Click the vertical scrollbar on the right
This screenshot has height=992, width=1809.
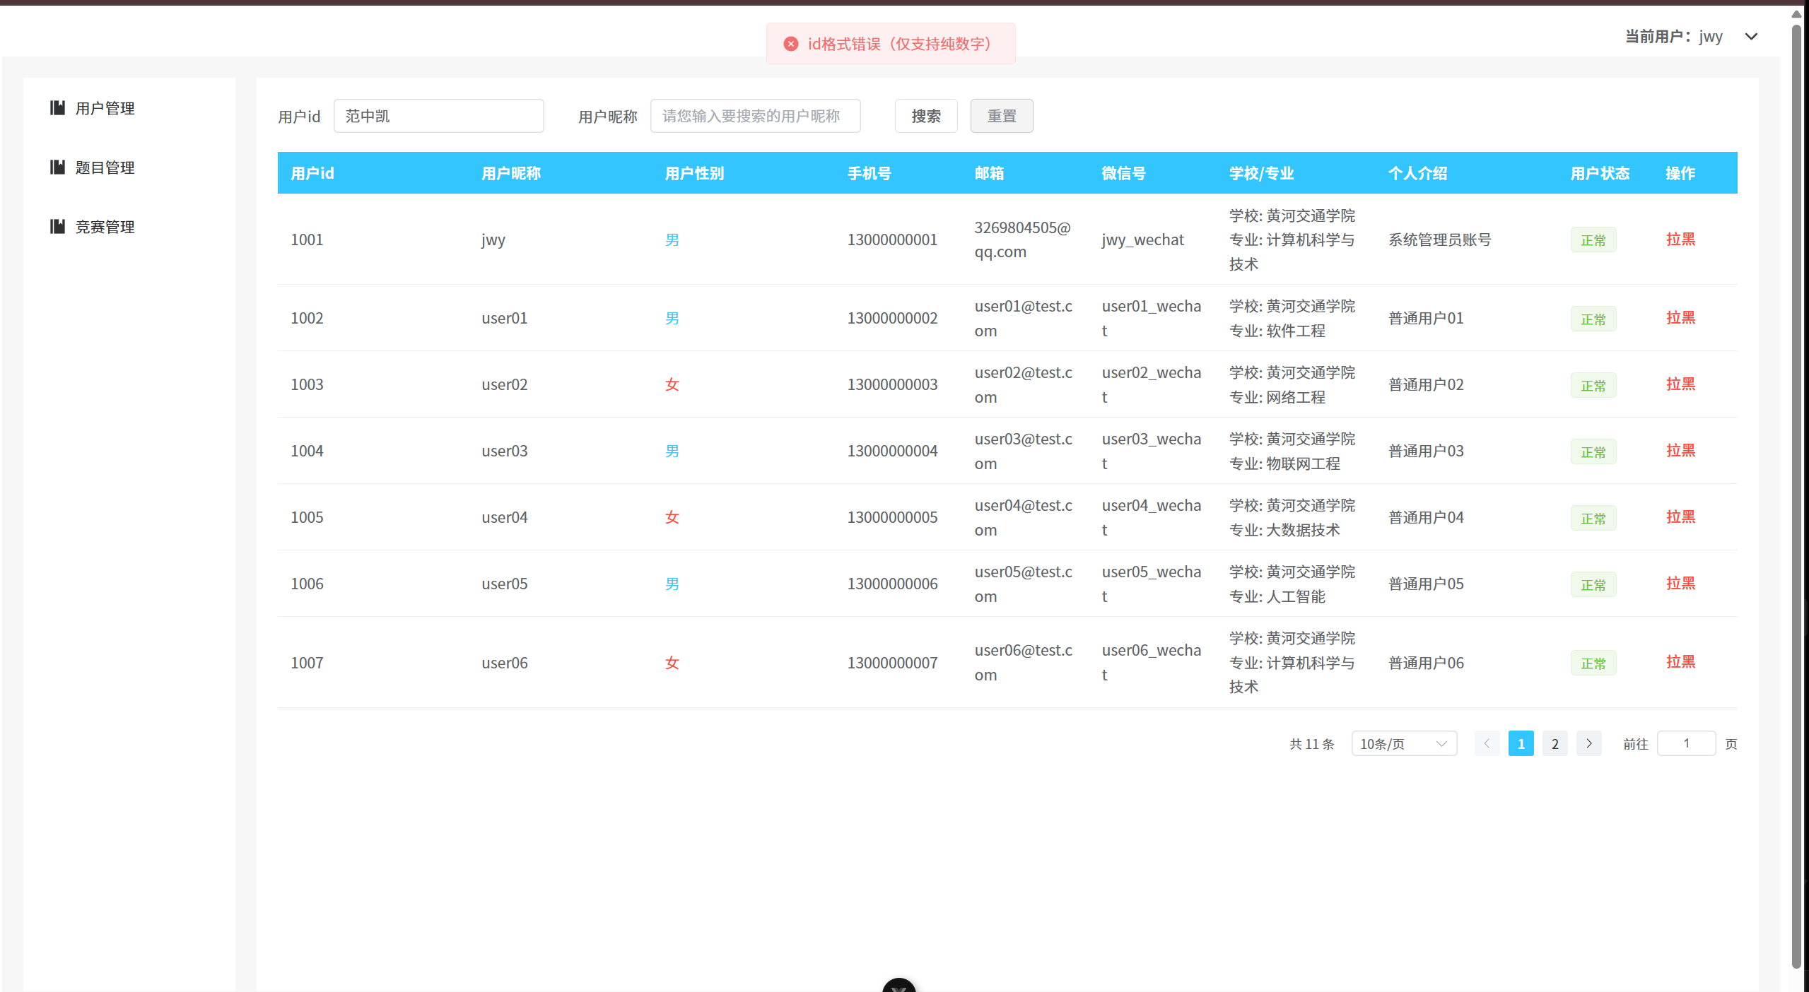[x=1796, y=495]
